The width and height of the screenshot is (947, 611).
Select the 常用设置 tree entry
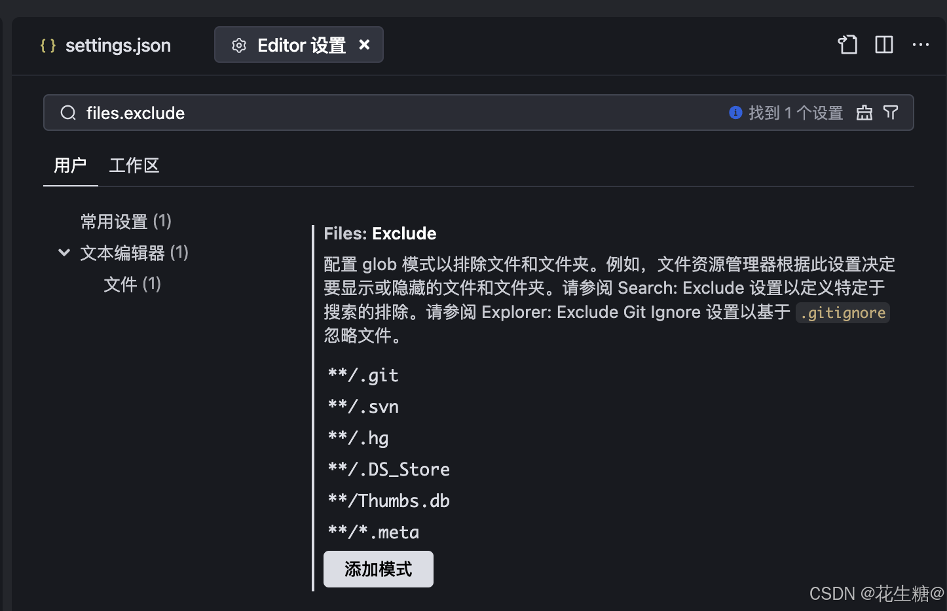[x=126, y=221]
